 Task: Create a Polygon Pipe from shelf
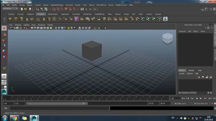click(49, 19)
